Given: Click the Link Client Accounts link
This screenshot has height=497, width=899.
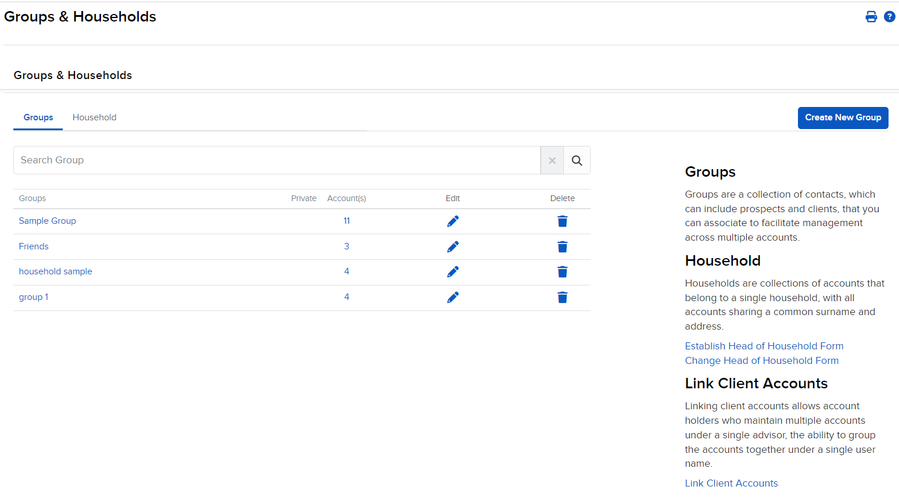Looking at the screenshot, I should 731,483.
